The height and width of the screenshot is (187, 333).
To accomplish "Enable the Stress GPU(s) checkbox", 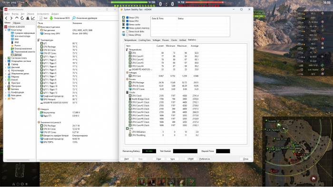I will tap(127, 35).
